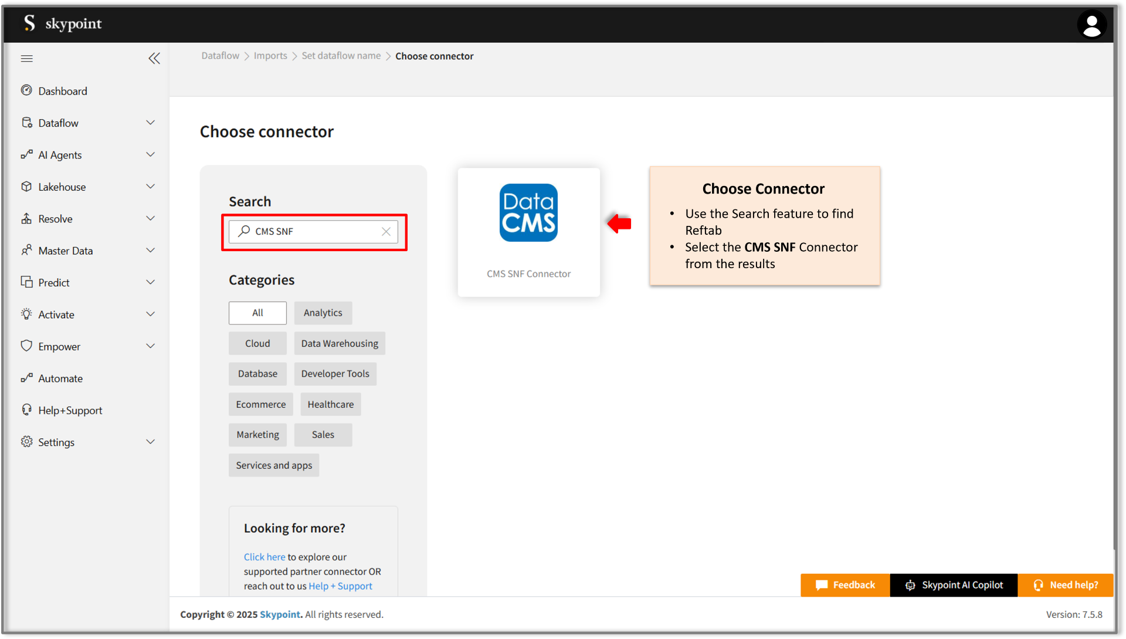Select the Data Warehousing category filter
The height and width of the screenshot is (639, 1126).
[x=339, y=343]
